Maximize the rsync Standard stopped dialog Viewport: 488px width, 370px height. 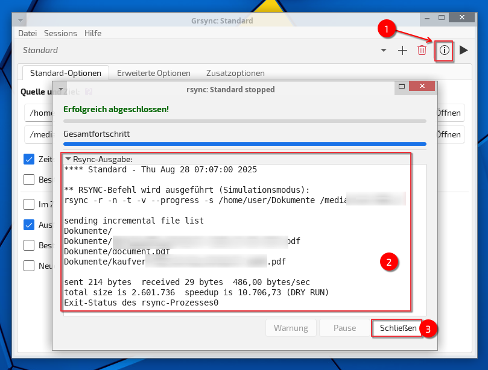tap(402, 86)
